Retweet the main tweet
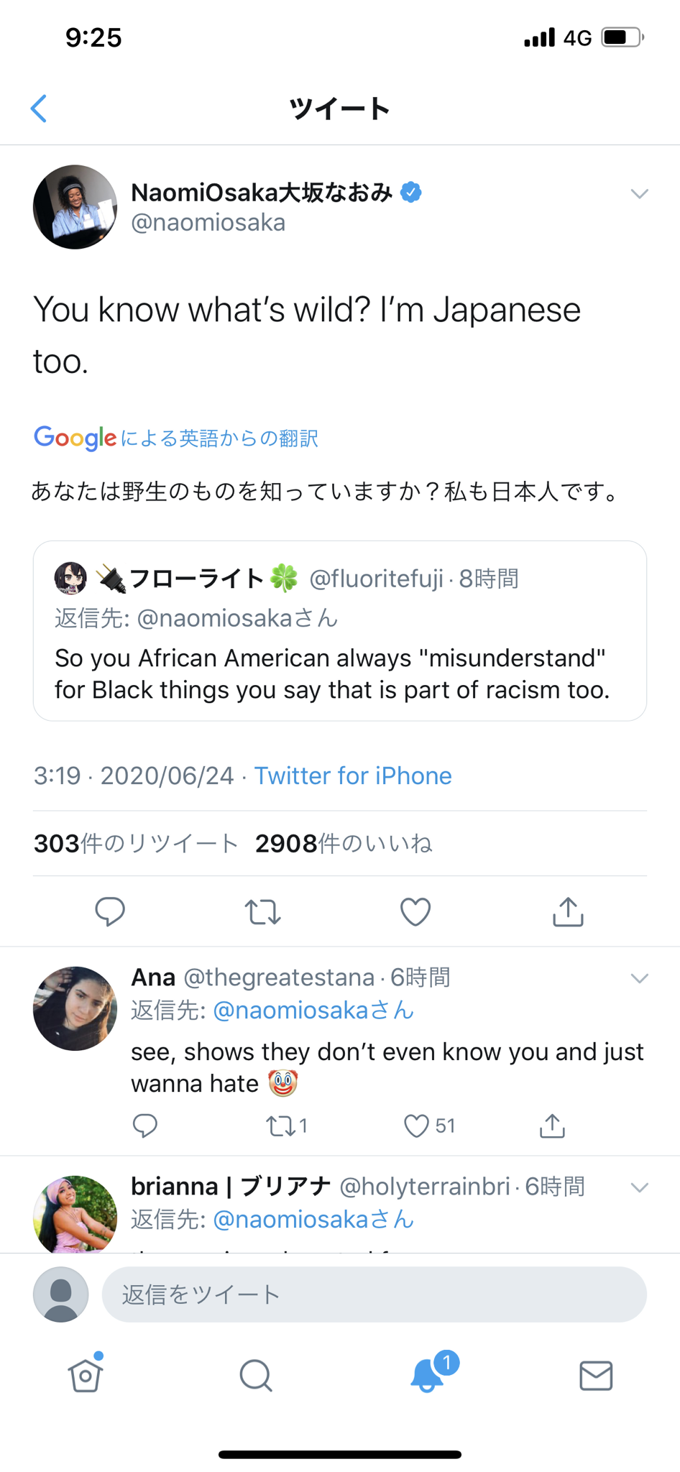Screen dimensions: 680x1472 [262, 911]
